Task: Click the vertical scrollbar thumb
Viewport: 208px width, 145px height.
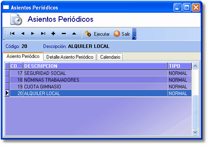Action: (195, 112)
